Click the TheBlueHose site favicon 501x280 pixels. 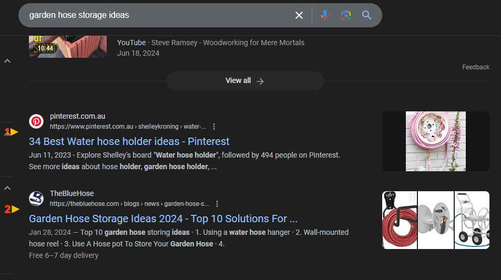click(36, 199)
